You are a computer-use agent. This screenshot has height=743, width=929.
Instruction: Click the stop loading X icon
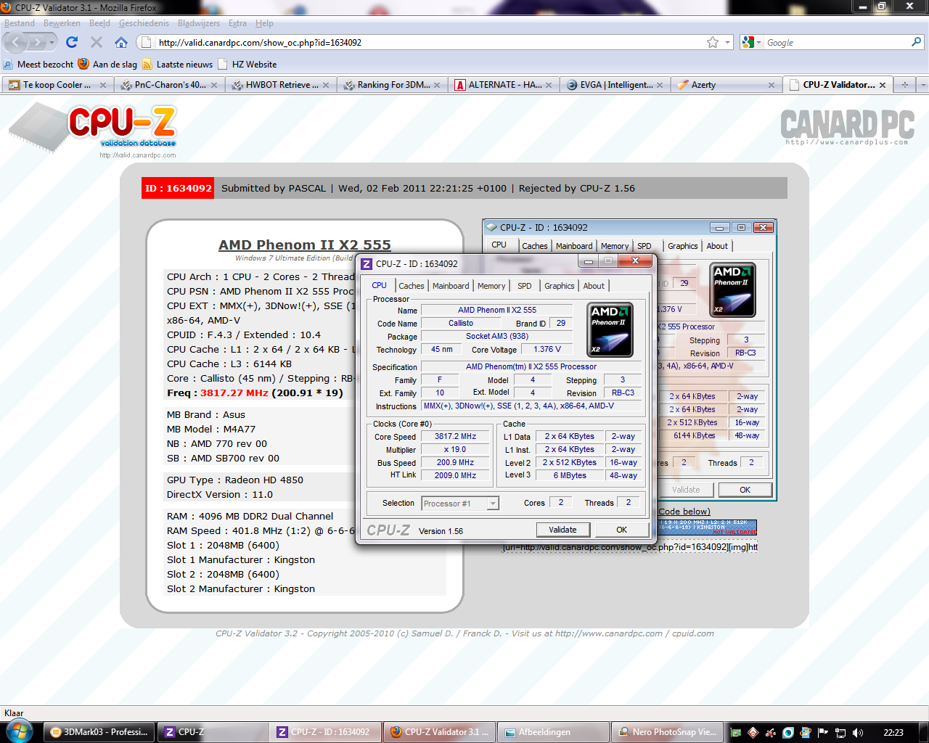point(97,42)
